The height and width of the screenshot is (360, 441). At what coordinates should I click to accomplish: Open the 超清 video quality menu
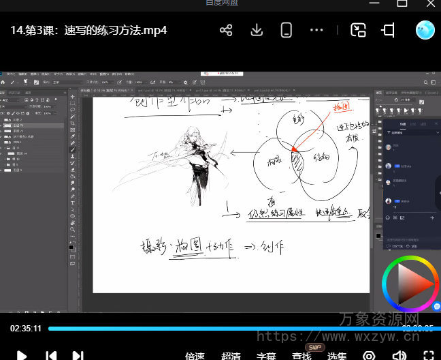click(231, 355)
